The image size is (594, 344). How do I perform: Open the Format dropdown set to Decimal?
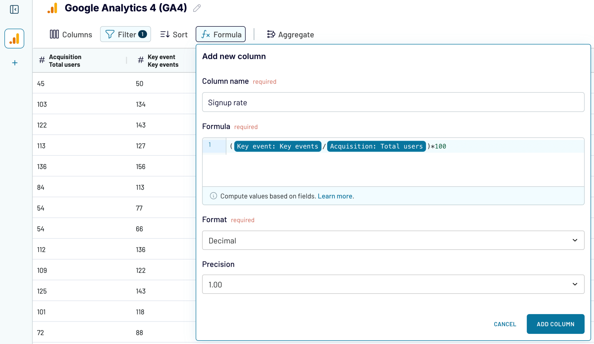tap(393, 240)
